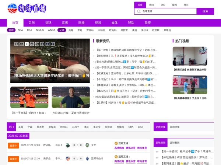Image resolution: width=221 pixels, height=165 pixels.
Task: Go to carousel slide 3
Action: (27, 44)
